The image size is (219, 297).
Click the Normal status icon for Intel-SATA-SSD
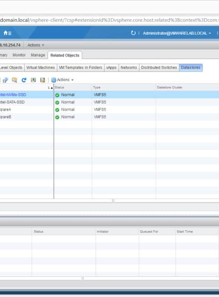click(x=57, y=102)
